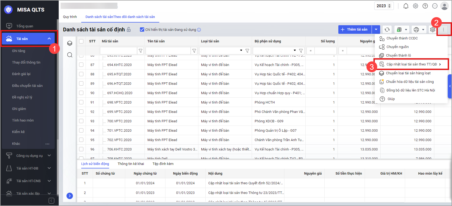Open the help question mark icon in header
The width and height of the screenshot is (452, 206).
click(425, 6)
